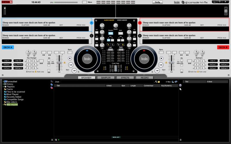Open dropdown arrow right of Deck B pad 2
Viewport: 231px width, 144px height.
(206, 61)
